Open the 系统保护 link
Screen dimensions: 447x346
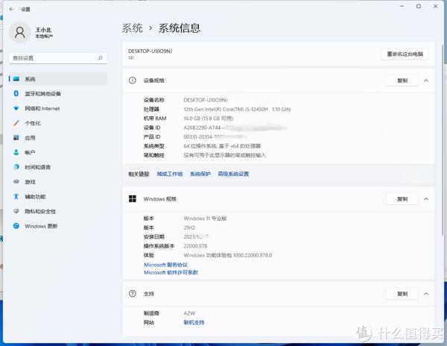[x=200, y=174]
